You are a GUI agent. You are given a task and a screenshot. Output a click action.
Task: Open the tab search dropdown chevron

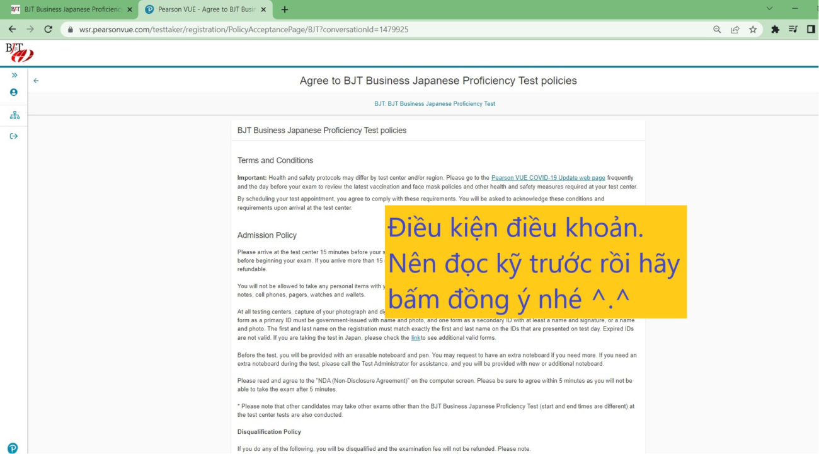tap(769, 9)
